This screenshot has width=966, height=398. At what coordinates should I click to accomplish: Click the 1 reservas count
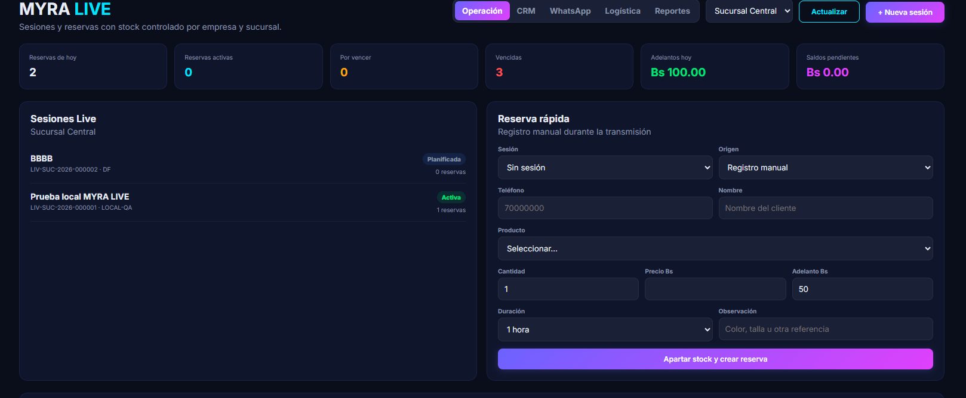pyautogui.click(x=451, y=210)
